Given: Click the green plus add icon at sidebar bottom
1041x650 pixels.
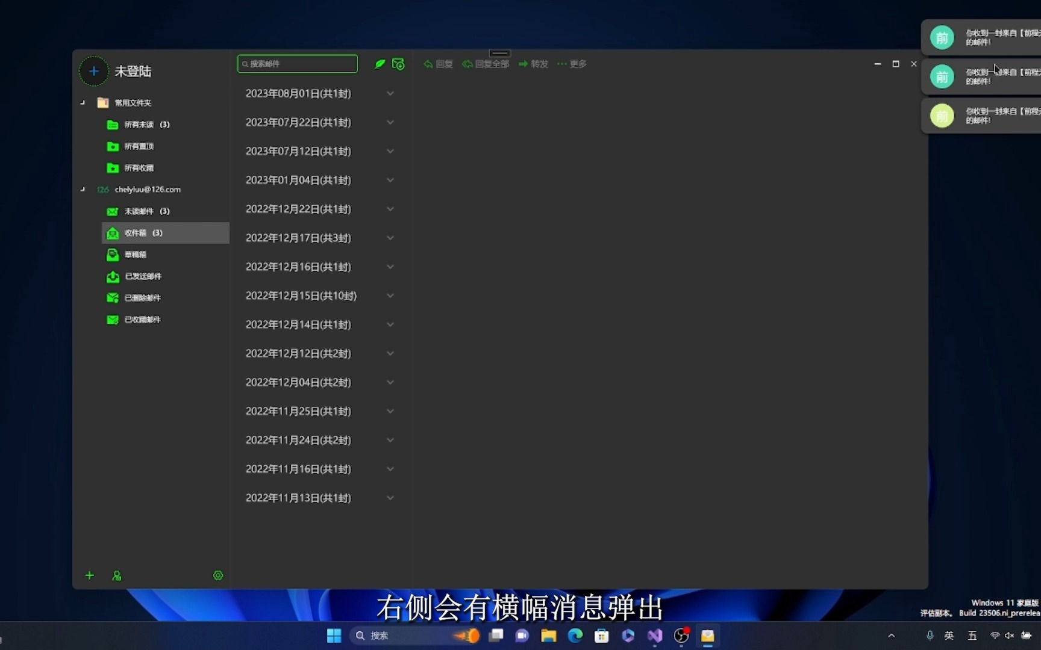Looking at the screenshot, I should 90,575.
